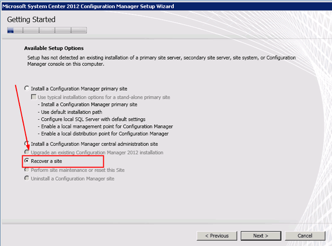The height and width of the screenshot is (246, 332).
Task: Click Enable a local distribution point text
Action: click(105, 134)
